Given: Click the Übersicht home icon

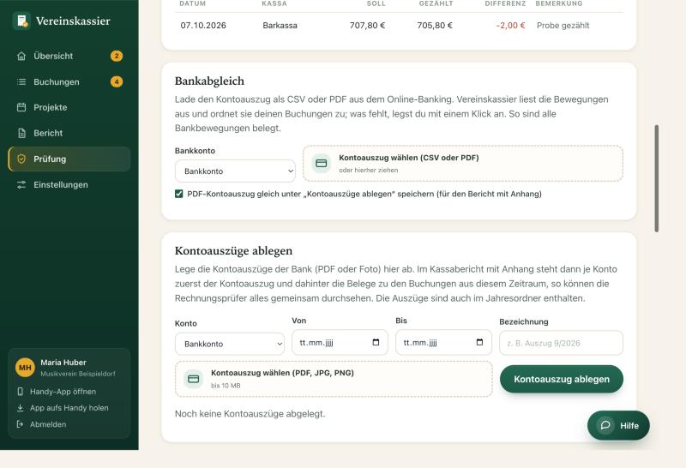Looking at the screenshot, I should [x=21, y=56].
